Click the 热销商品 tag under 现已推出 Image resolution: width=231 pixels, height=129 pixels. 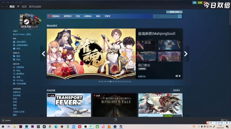click(142, 69)
